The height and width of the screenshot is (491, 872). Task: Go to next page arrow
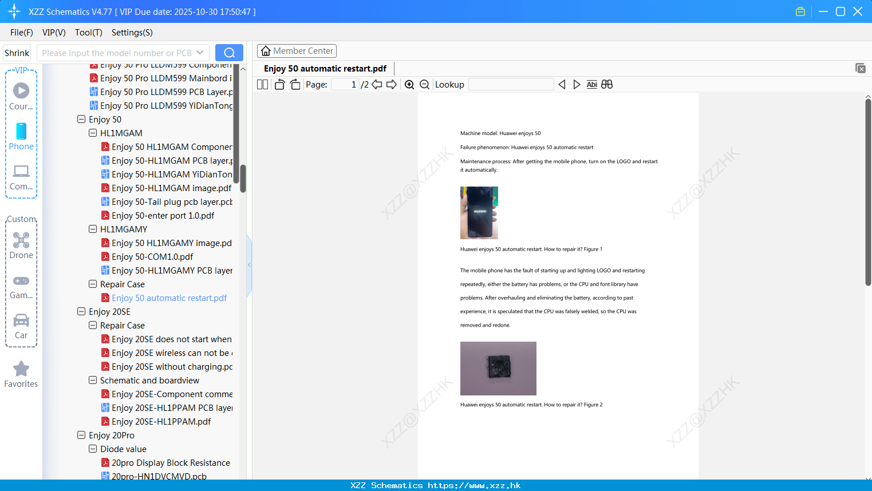click(x=392, y=84)
